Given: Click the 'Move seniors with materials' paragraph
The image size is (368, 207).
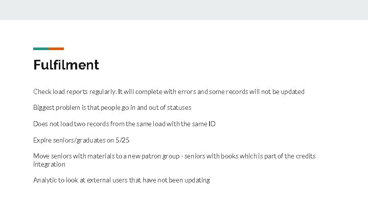Looking at the screenshot, I should (174, 160).
